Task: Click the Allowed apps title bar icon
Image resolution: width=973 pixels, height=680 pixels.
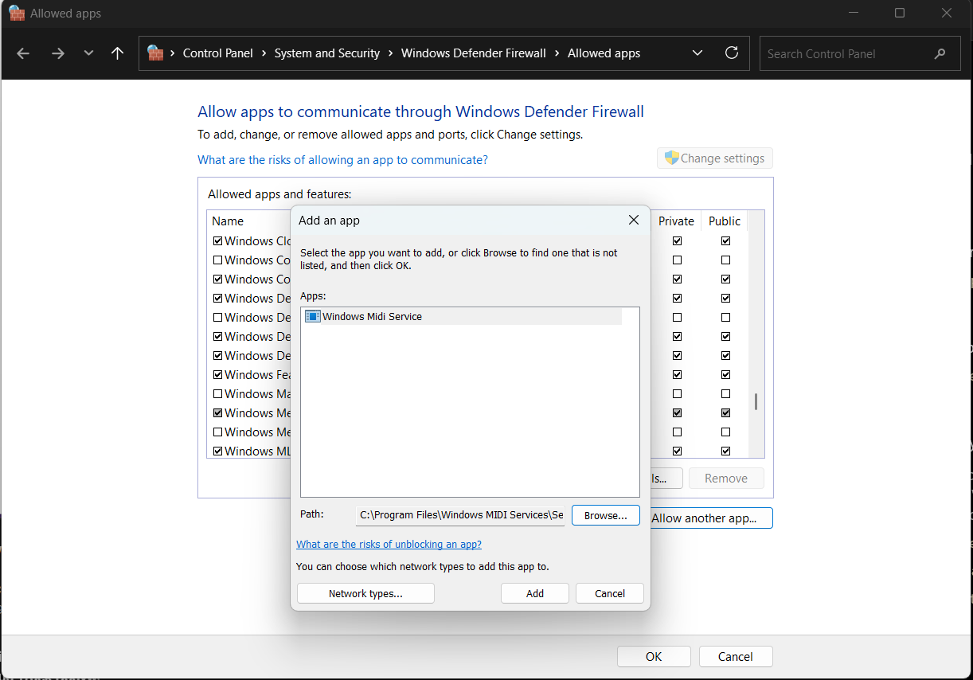Action: [x=17, y=14]
